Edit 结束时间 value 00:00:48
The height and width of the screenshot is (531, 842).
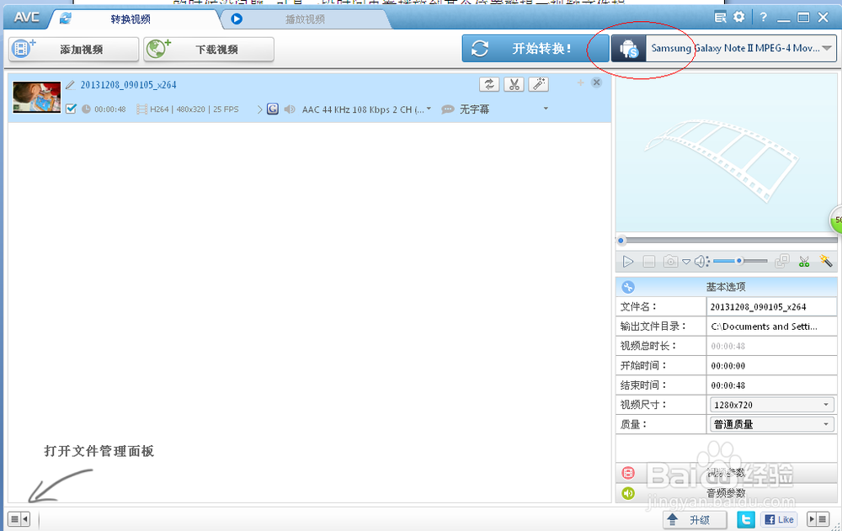coord(771,385)
